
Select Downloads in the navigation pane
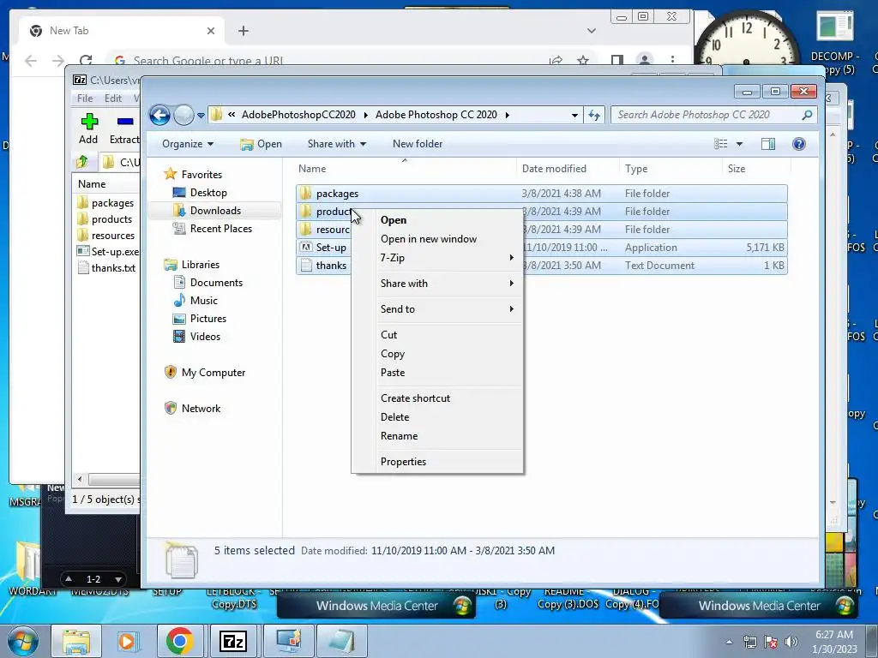click(x=215, y=211)
